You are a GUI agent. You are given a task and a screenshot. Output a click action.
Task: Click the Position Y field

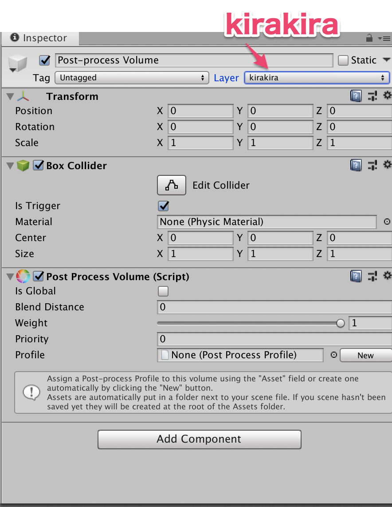tap(280, 111)
